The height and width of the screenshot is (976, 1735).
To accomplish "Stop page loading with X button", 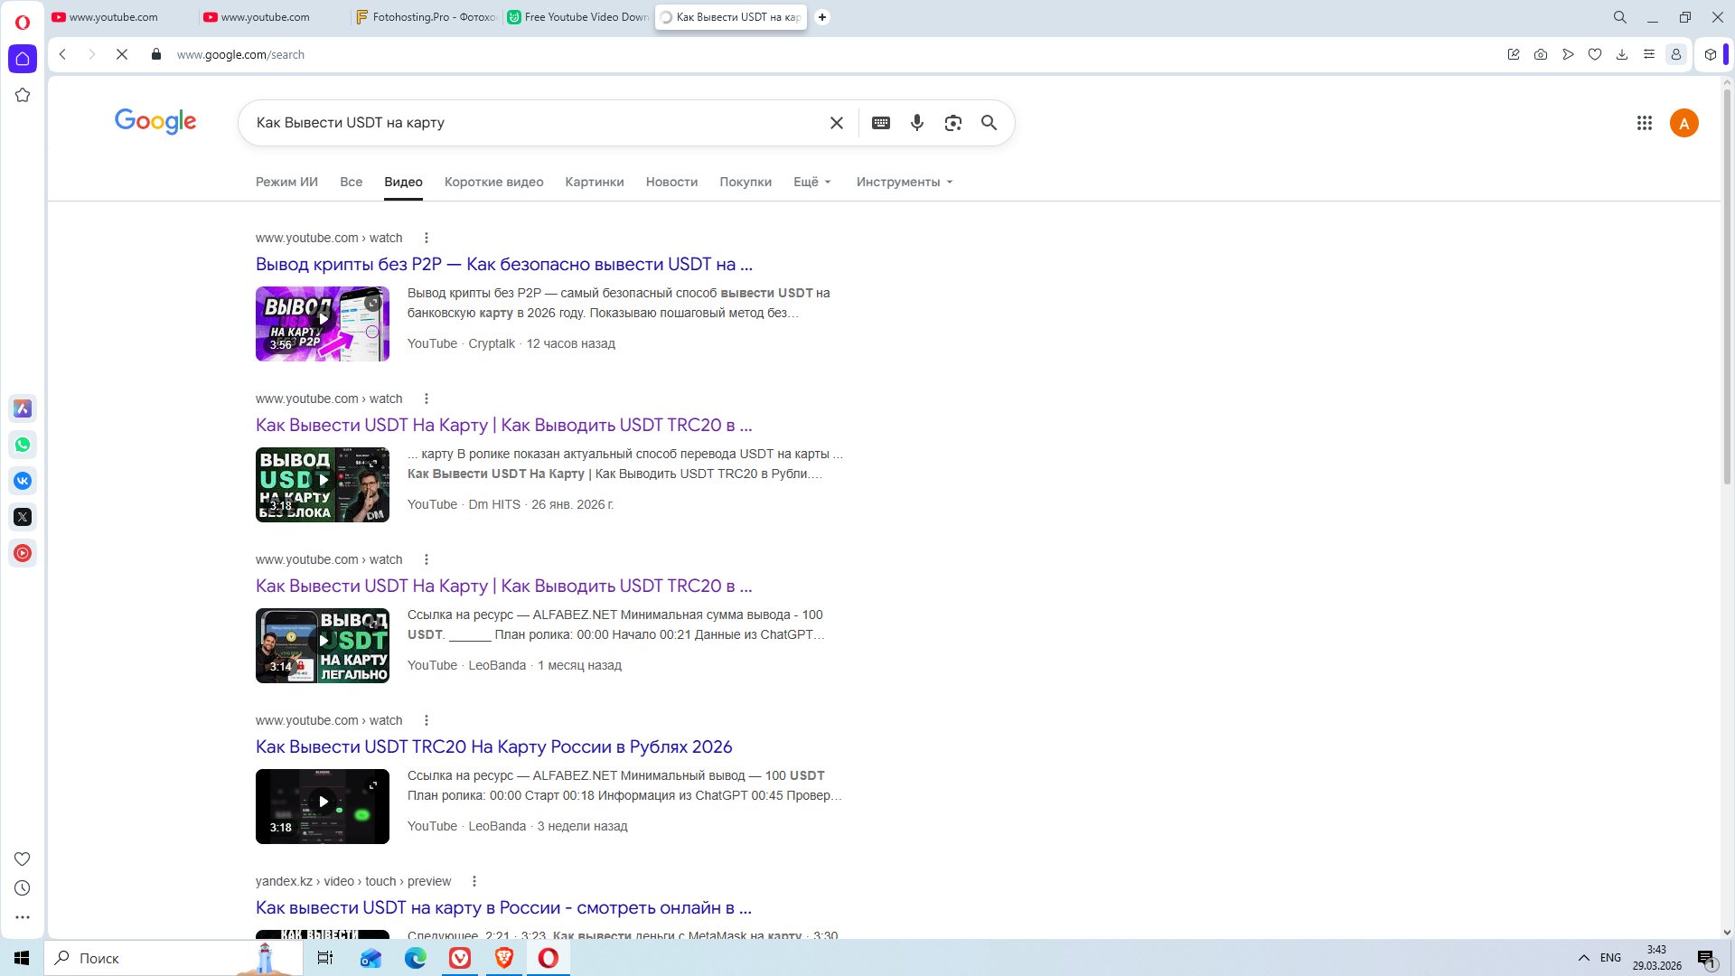I will tap(122, 54).
